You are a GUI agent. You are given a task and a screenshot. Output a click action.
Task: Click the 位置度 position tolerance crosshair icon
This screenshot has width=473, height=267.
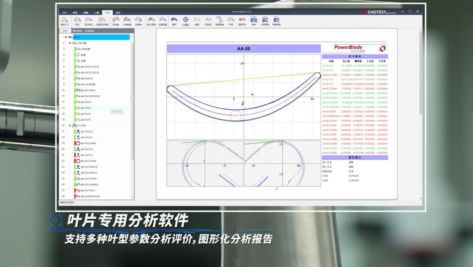click(x=185, y=19)
